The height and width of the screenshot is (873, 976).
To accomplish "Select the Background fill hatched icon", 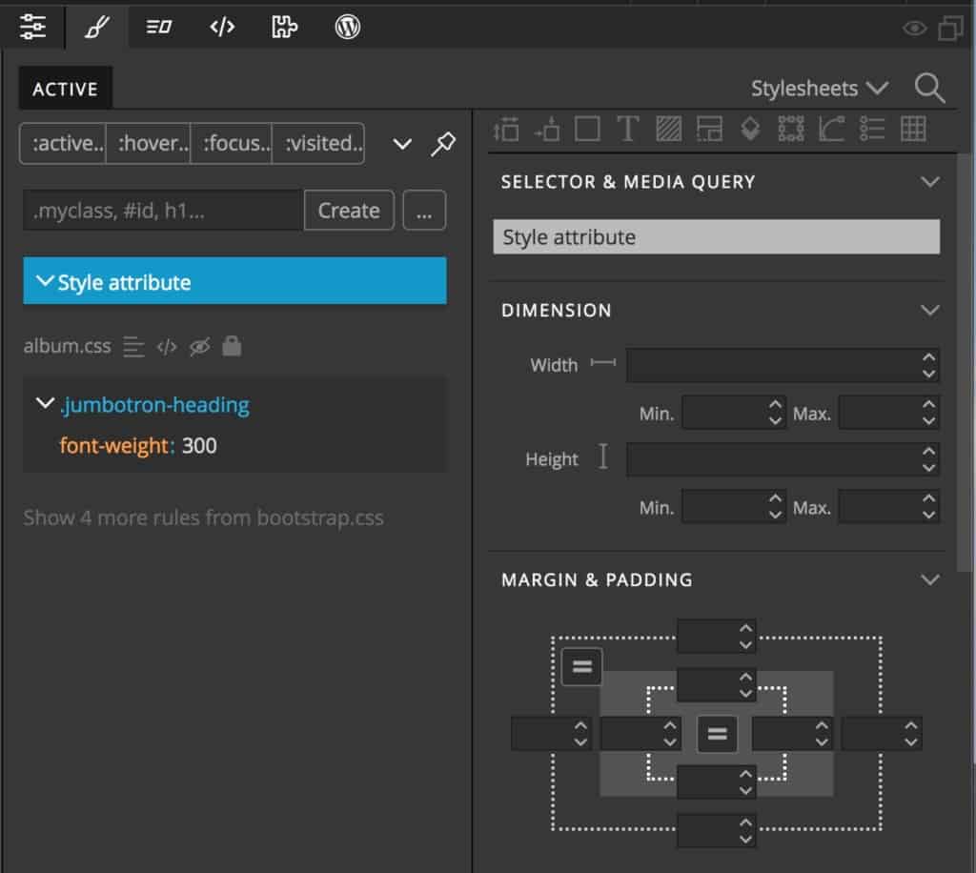I will point(670,131).
